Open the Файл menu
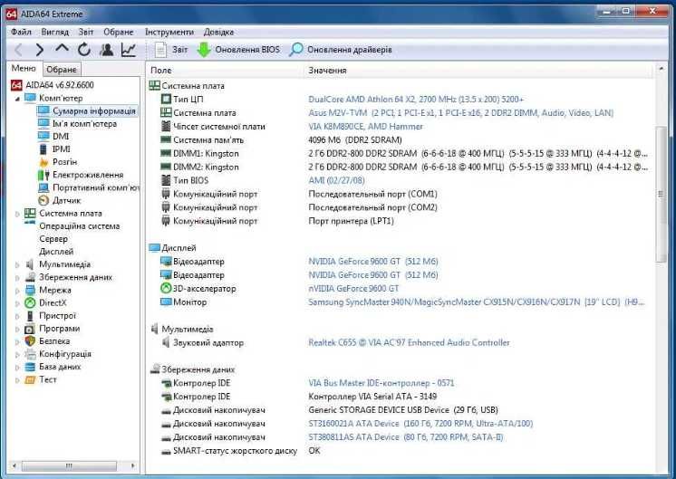Screen dimensions: 676x479 (x=21, y=32)
